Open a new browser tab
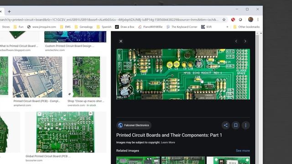Viewport: 292px width, 164px height. [9, 11]
